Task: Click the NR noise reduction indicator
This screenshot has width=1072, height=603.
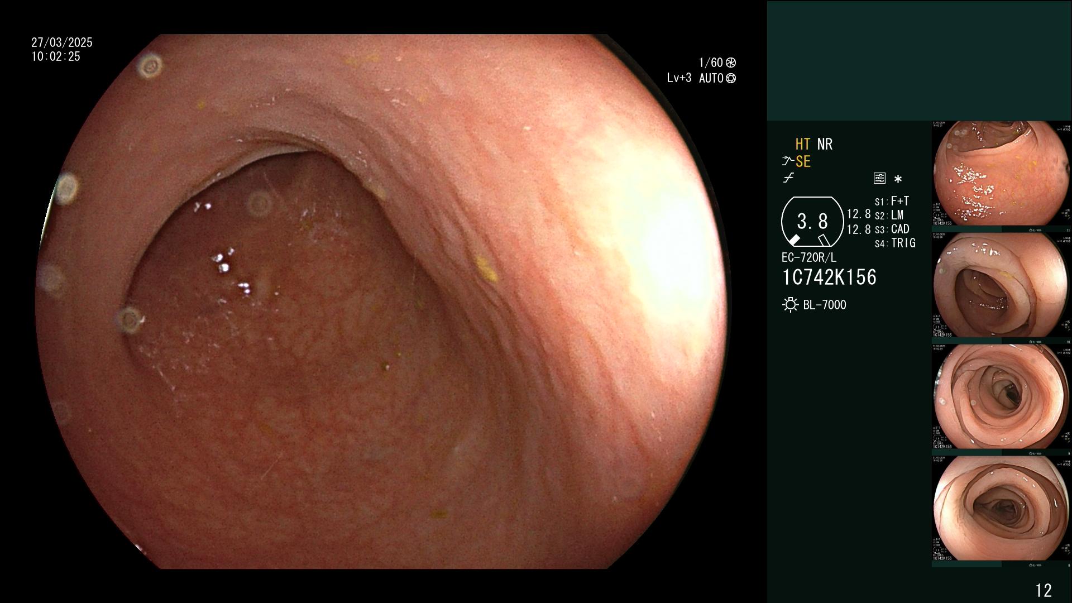Action: pyautogui.click(x=825, y=144)
